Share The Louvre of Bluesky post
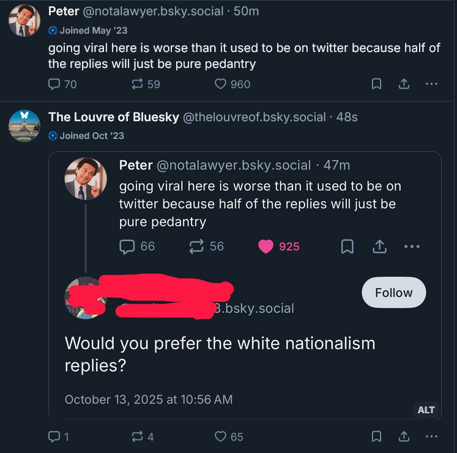Viewport: 457px width, 453px height. tap(404, 436)
